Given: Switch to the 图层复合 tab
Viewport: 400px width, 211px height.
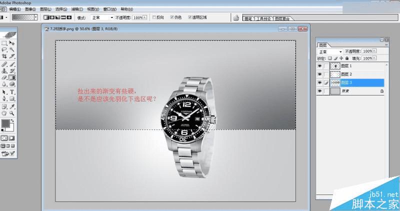Looking at the screenshot, I should point(282,18).
